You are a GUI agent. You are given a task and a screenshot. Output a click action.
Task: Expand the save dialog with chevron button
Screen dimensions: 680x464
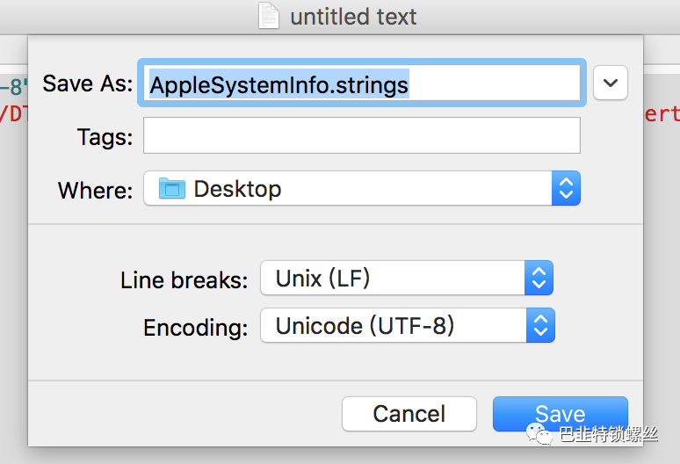[x=611, y=83]
